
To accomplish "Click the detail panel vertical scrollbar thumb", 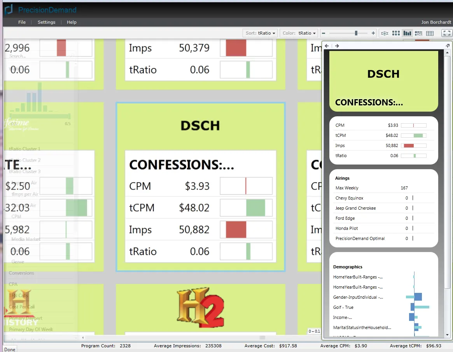I will [447, 172].
